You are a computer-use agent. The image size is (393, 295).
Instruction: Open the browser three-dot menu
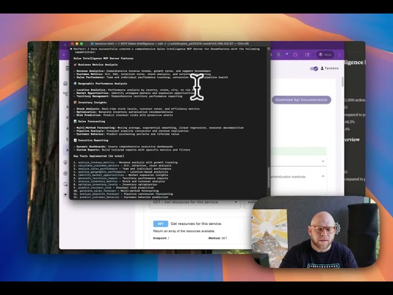click(x=340, y=55)
